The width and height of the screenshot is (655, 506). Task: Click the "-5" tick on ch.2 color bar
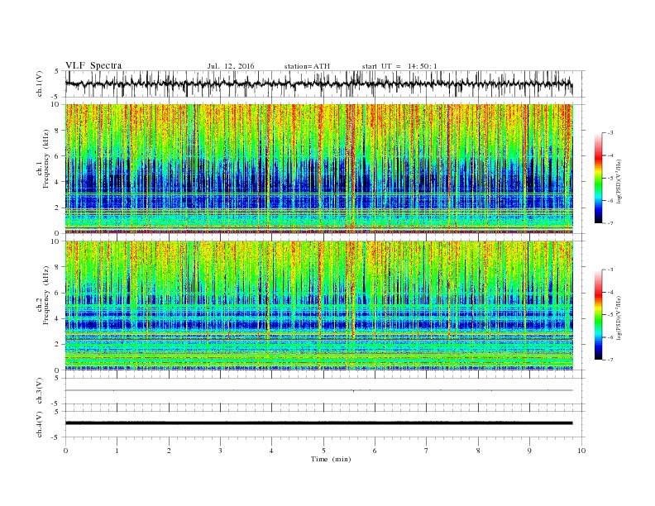(x=610, y=315)
